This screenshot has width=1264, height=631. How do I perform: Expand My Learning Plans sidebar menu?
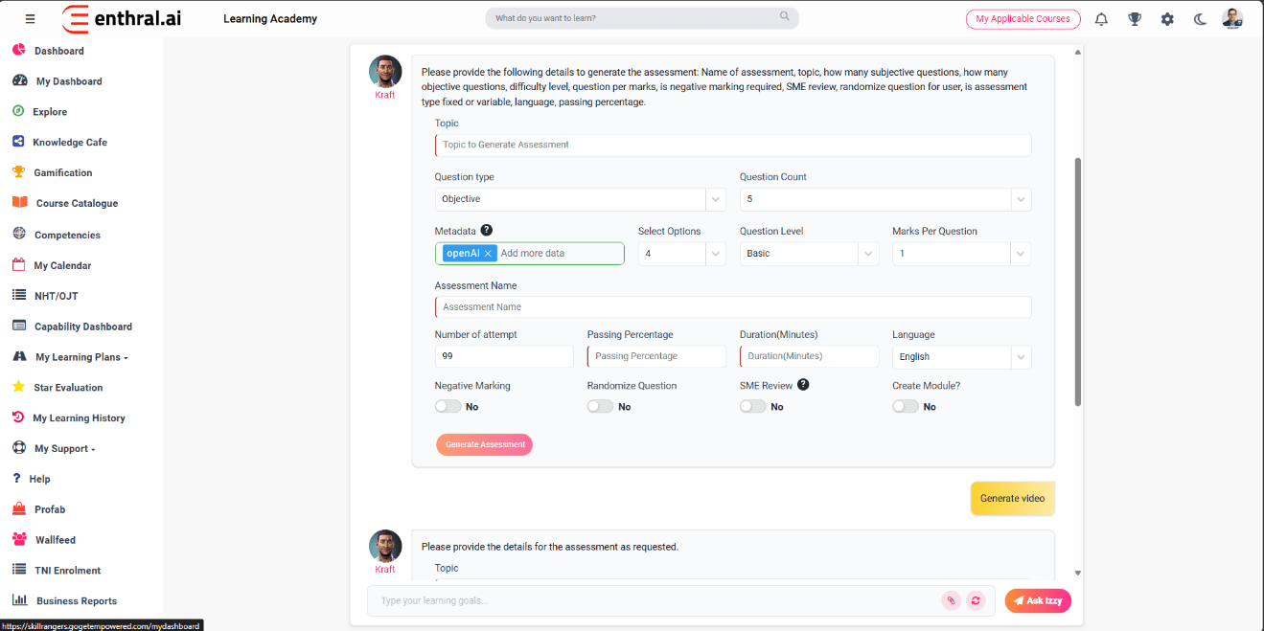pyautogui.click(x=80, y=357)
